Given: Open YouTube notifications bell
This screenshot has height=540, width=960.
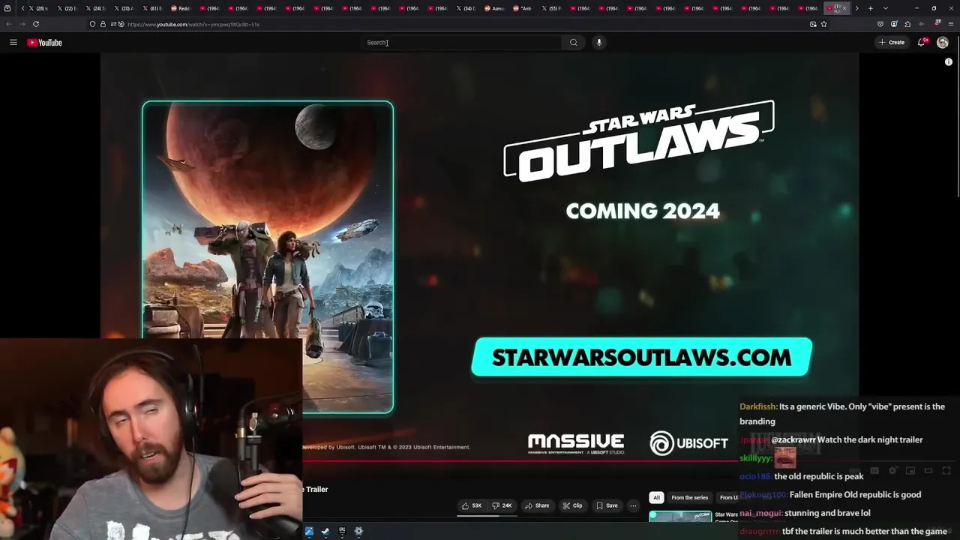Looking at the screenshot, I should (x=922, y=43).
